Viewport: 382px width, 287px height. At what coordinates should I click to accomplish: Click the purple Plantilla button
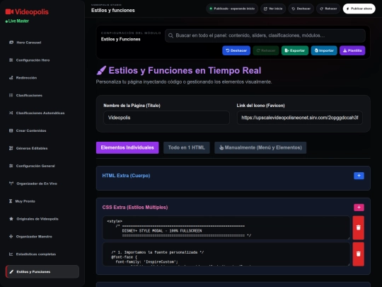[x=352, y=50]
